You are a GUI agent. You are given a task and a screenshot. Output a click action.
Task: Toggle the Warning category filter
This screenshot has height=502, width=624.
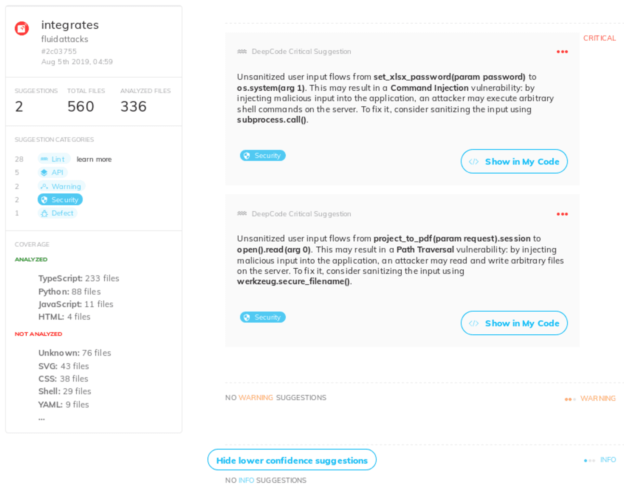61,186
